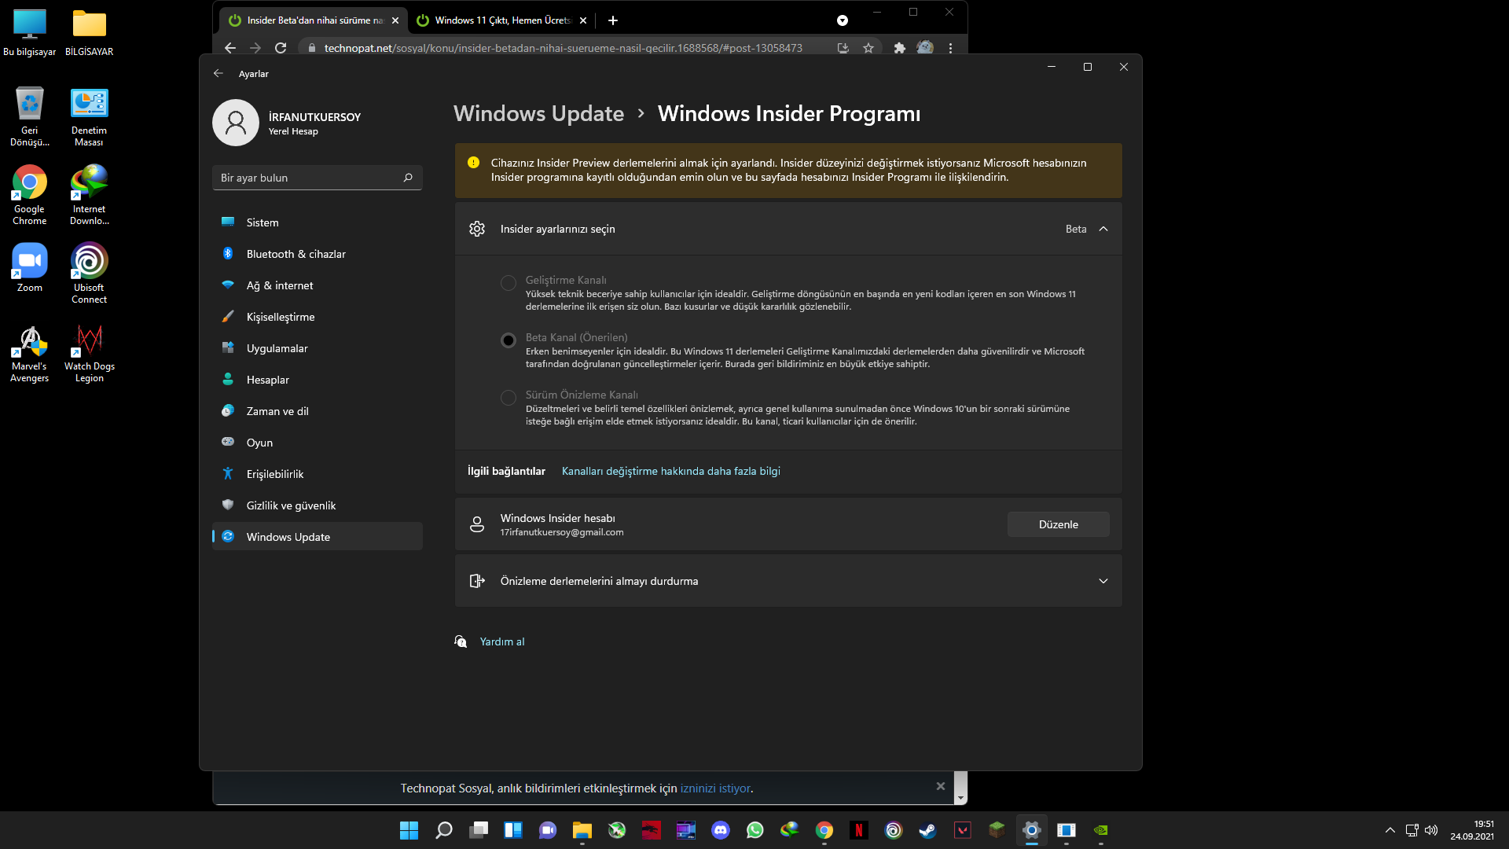This screenshot has width=1509, height=849.
Task: Click the Steam taskbar icon
Action: [927, 830]
